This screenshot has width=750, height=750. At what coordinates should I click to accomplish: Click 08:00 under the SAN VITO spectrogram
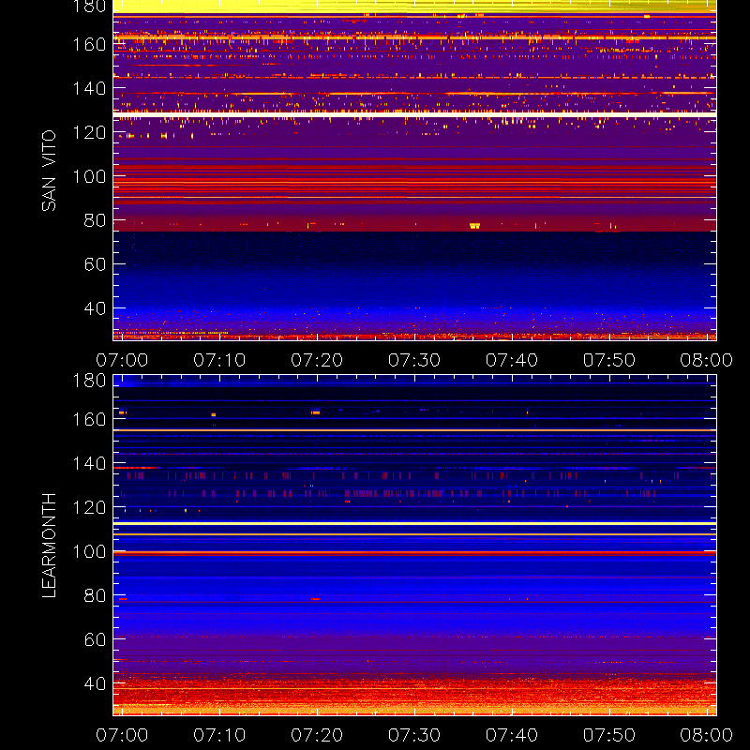707,360
